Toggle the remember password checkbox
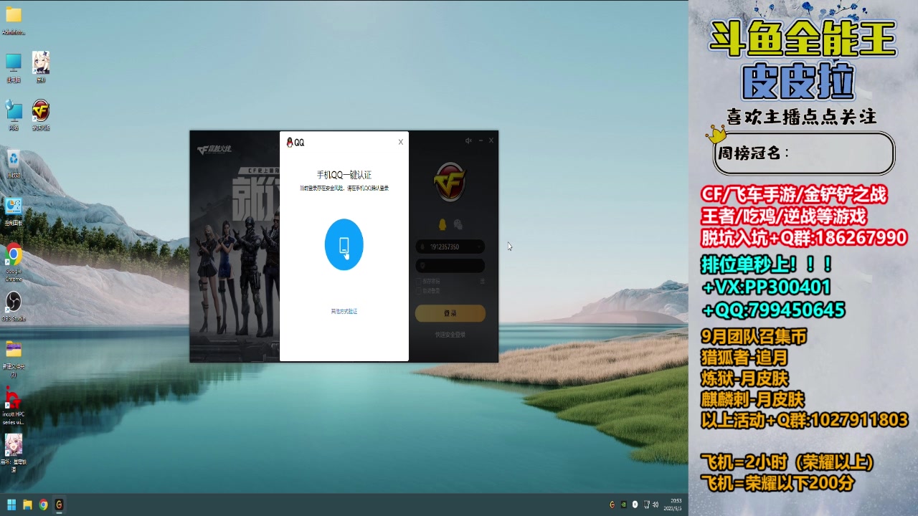 click(419, 281)
